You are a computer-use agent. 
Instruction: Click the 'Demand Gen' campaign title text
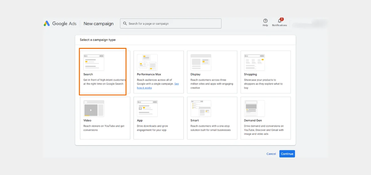[x=253, y=120]
